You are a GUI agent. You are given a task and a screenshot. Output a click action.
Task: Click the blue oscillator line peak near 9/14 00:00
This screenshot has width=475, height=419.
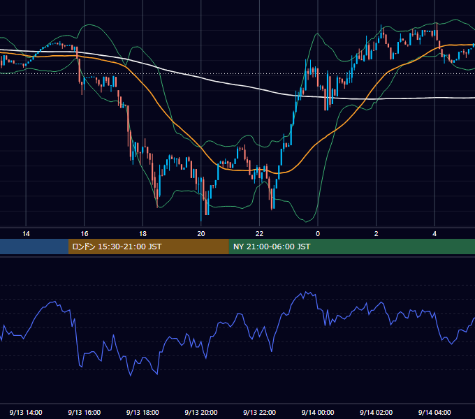pos(306,293)
